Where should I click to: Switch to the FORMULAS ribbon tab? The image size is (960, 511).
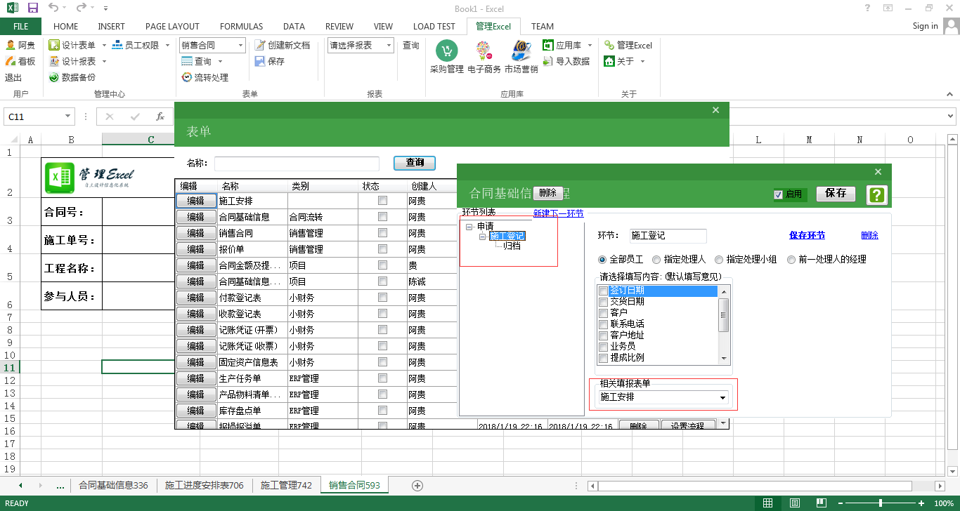(x=241, y=27)
